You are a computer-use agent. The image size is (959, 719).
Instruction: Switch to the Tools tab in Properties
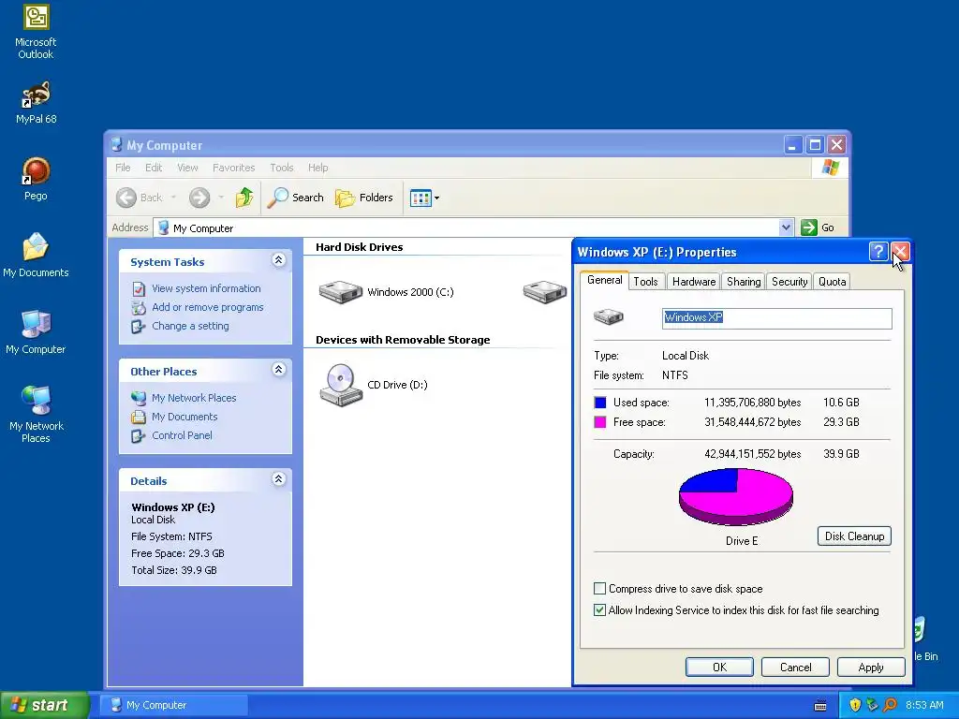646,281
